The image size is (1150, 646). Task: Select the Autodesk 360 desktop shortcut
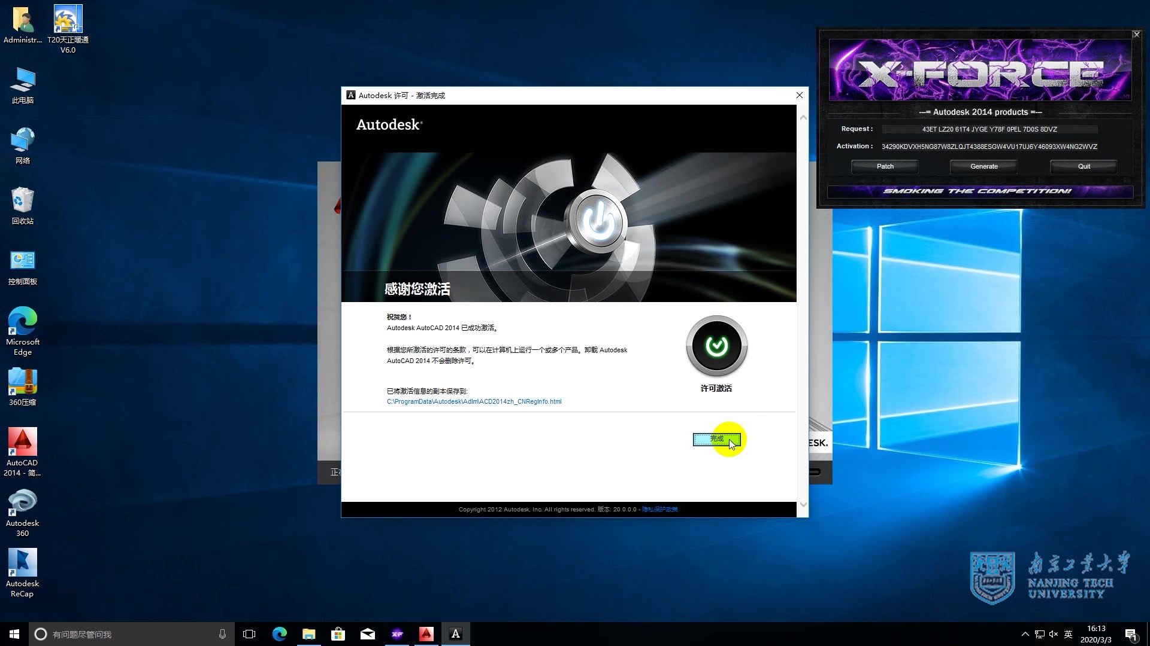[23, 513]
